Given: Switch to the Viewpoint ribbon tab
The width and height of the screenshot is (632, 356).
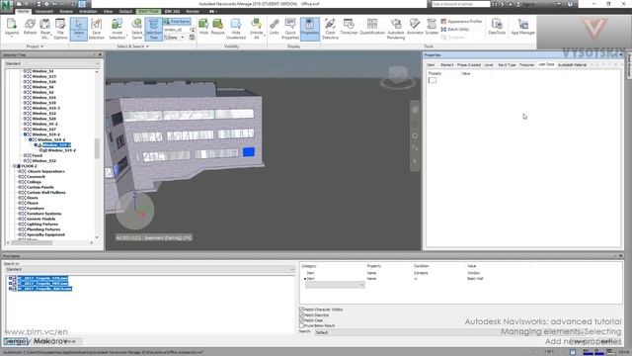Looking at the screenshot, I should 43,11.
